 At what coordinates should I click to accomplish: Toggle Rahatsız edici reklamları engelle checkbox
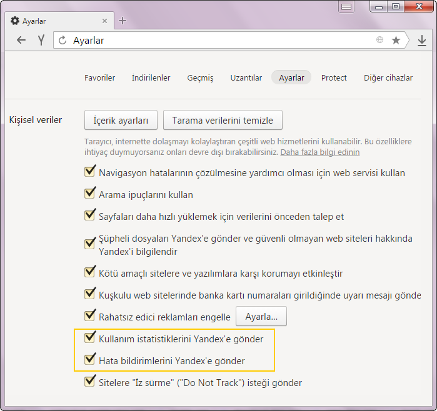click(90, 315)
